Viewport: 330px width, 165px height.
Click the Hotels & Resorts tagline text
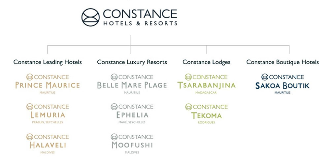pos(140,23)
